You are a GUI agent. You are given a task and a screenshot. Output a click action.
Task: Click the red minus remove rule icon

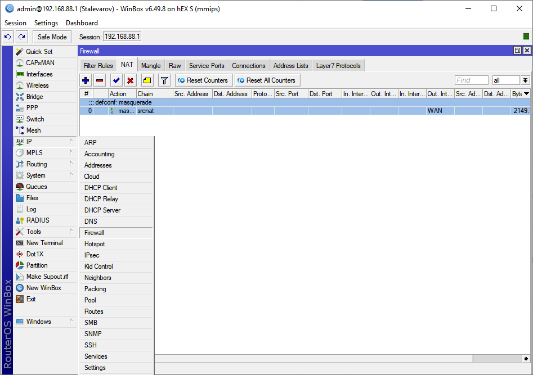click(x=100, y=80)
